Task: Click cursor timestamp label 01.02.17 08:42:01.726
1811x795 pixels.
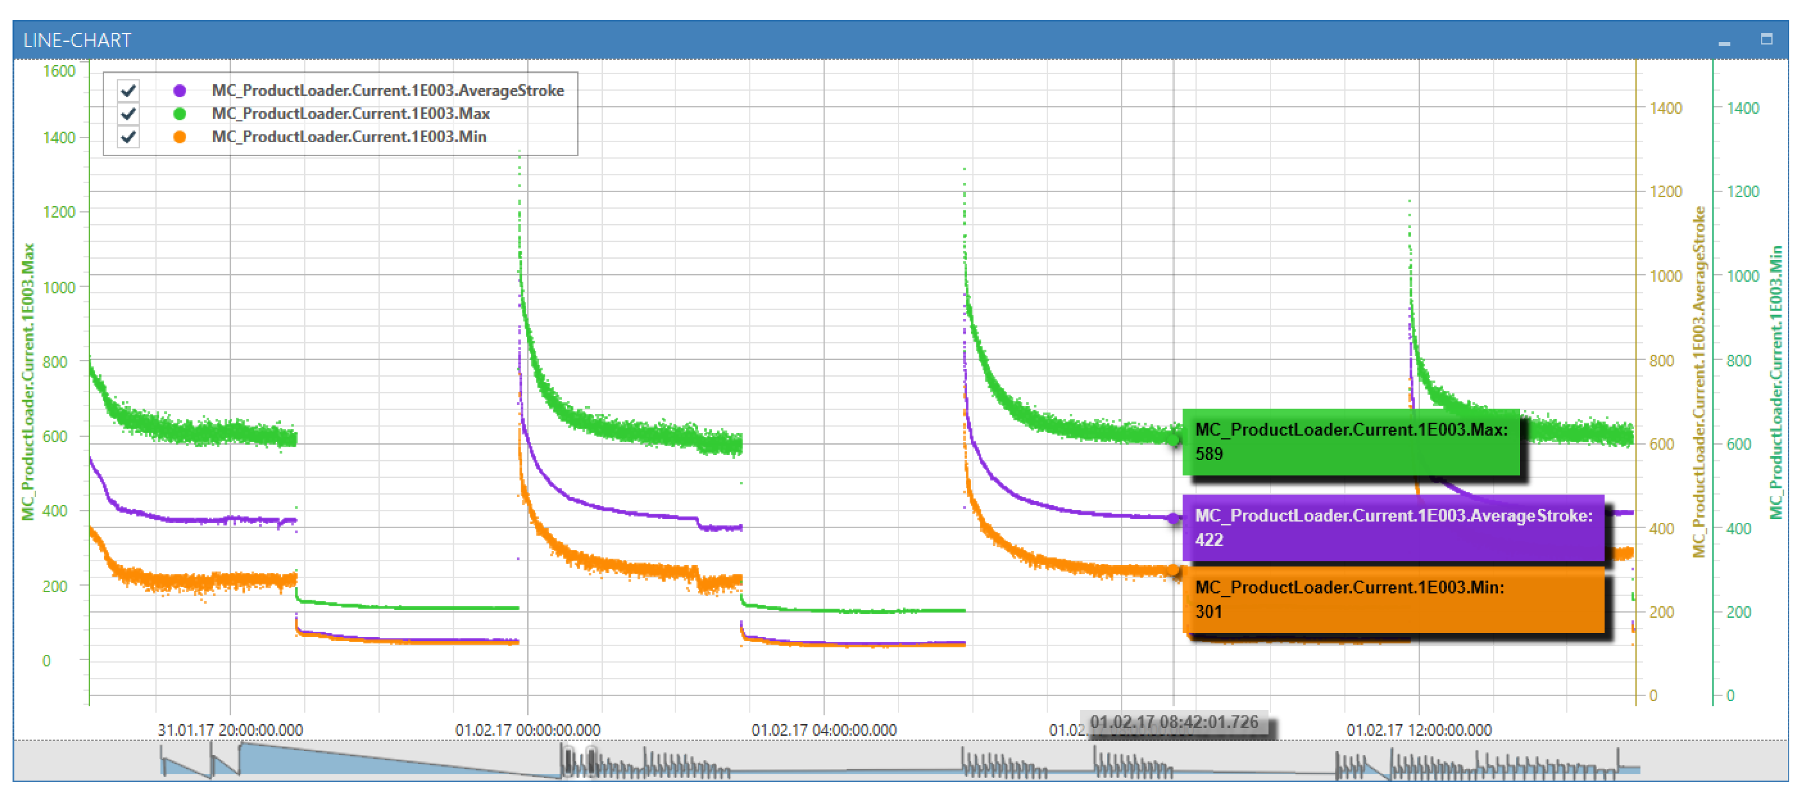Action: coord(1174,722)
